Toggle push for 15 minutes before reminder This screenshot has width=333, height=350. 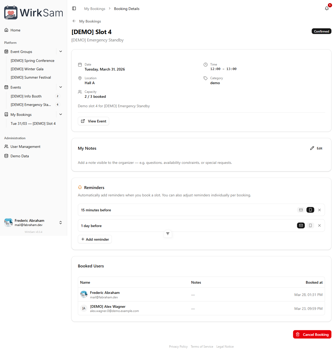tap(310, 210)
